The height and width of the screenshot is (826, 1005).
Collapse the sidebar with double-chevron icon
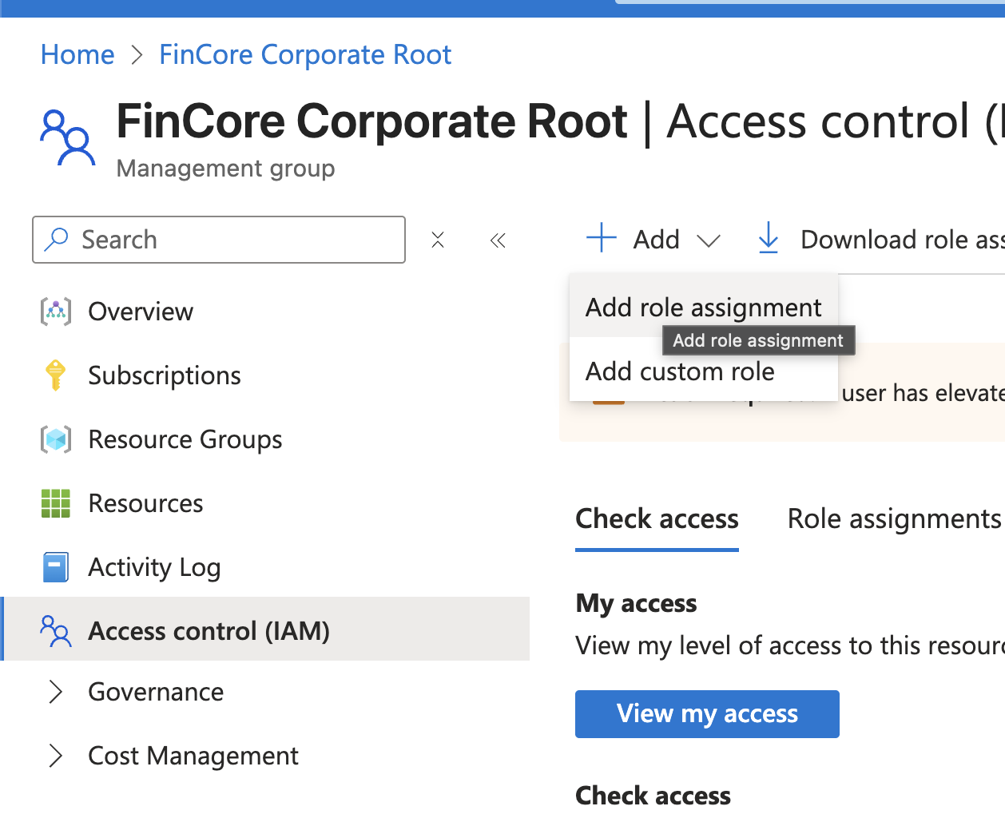click(x=498, y=240)
